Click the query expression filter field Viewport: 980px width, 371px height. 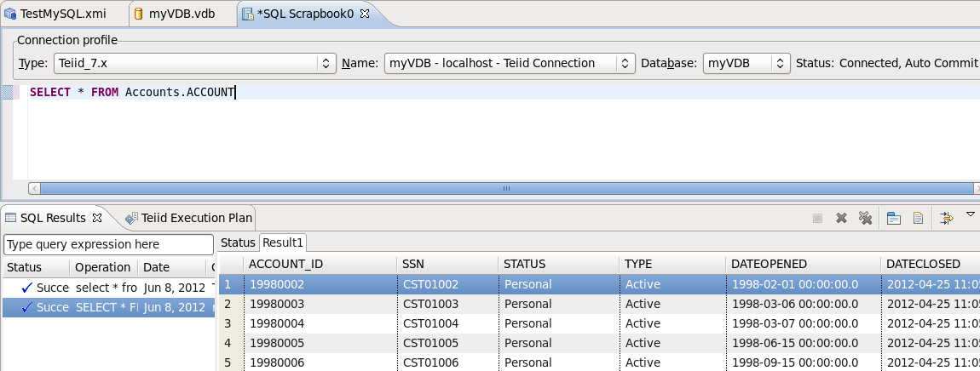click(108, 244)
